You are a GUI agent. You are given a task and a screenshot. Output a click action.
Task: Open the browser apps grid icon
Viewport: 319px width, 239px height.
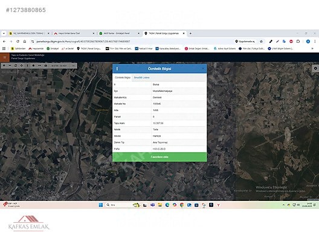pos(4,48)
